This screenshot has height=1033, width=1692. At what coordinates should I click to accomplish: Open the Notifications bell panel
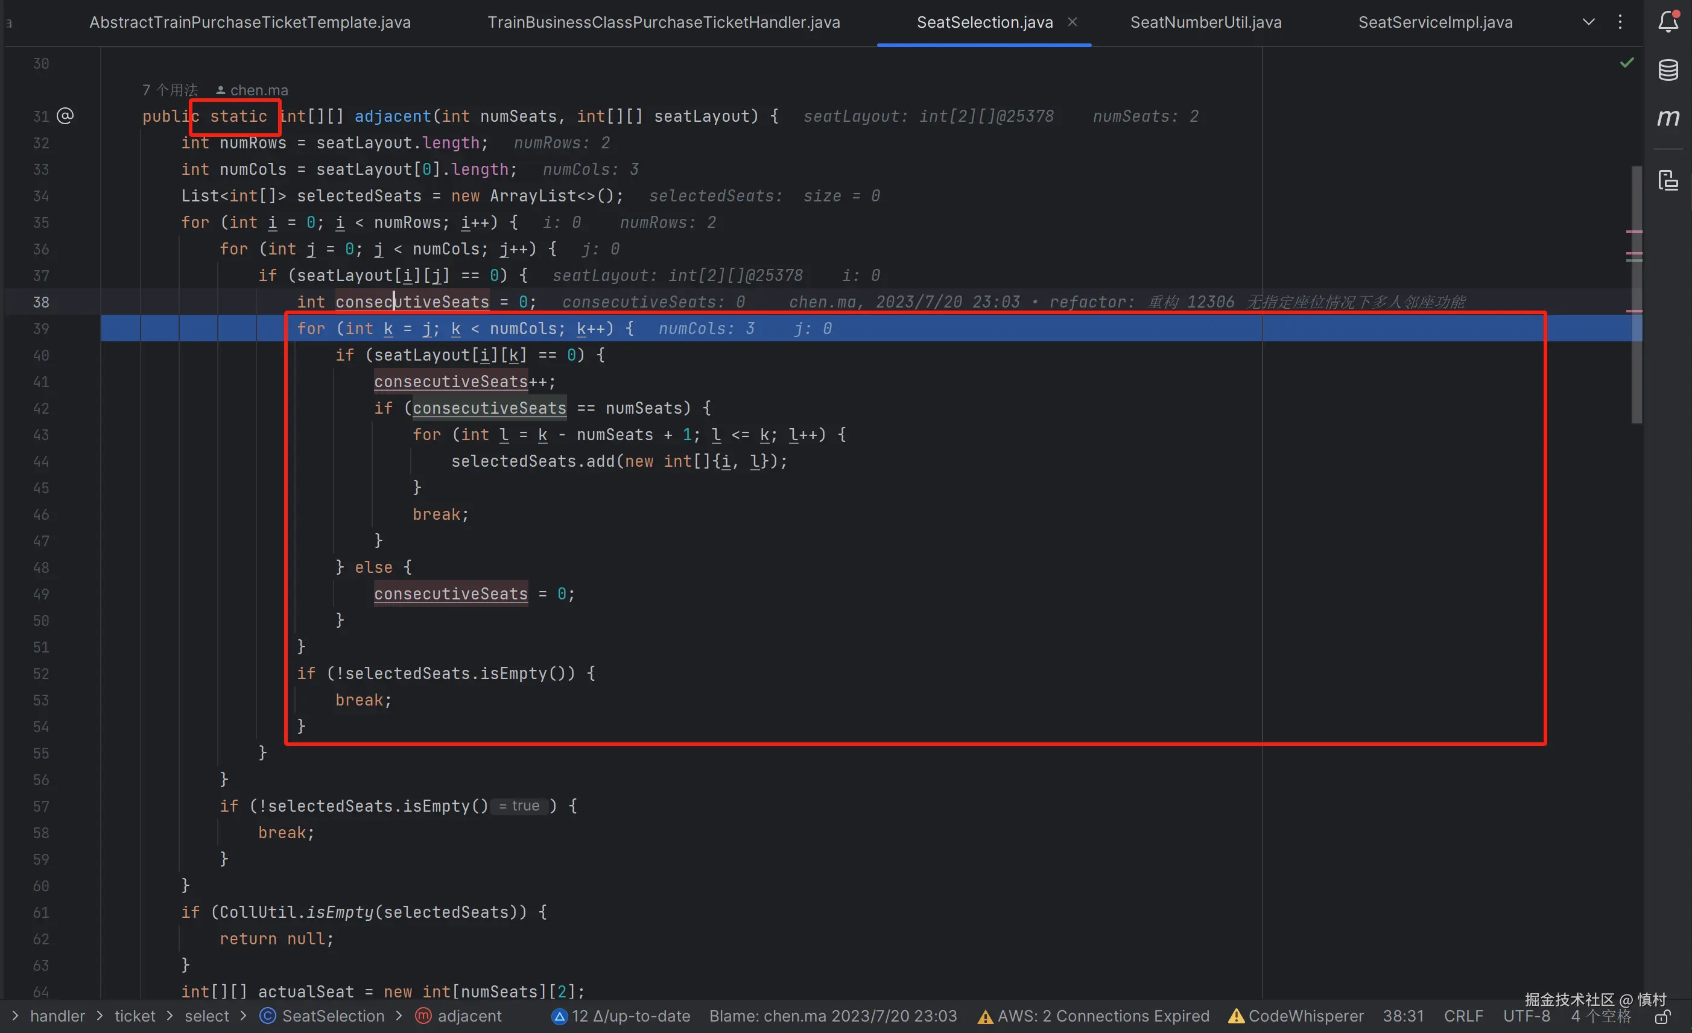tap(1668, 21)
